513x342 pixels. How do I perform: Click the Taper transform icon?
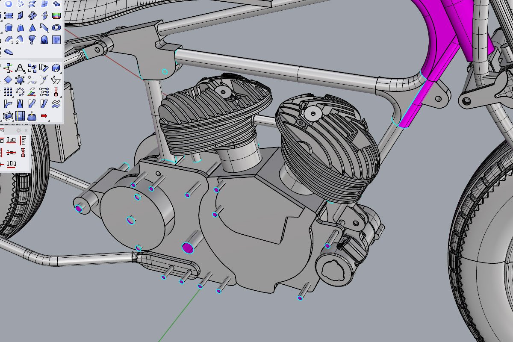point(20,104)
